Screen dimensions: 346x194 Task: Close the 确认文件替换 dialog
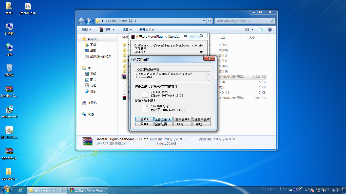point(210,58)
